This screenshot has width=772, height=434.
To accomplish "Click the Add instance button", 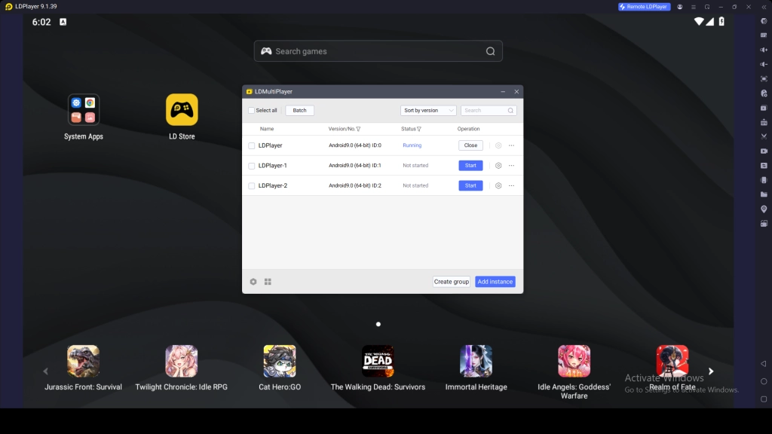I will 495,282.
